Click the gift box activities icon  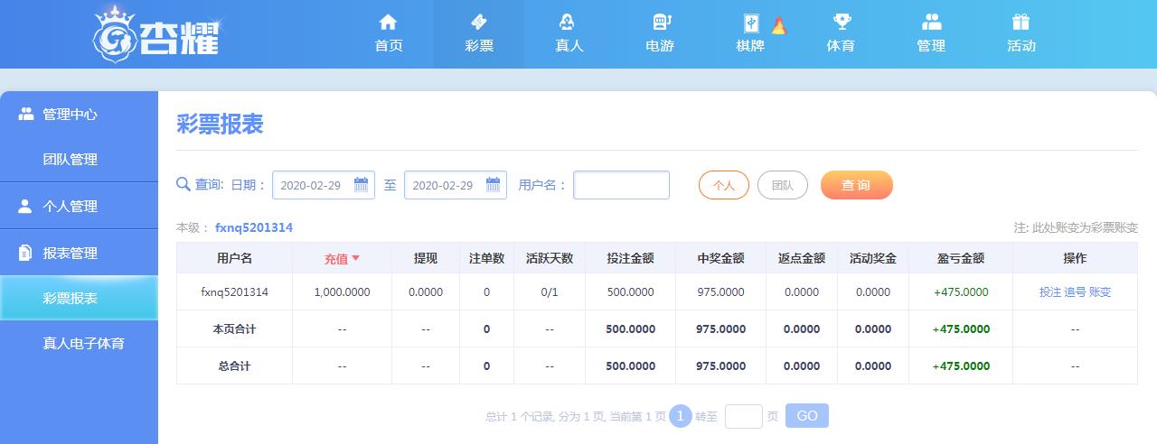[x=1021, y=22]
